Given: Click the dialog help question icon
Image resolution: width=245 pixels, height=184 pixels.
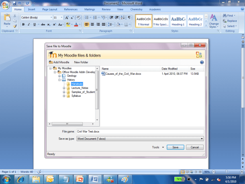Looking at the screenshot, I should point(202,62).
